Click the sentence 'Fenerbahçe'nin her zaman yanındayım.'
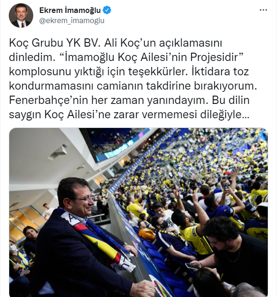277x297 pixels. click(108, 100)
